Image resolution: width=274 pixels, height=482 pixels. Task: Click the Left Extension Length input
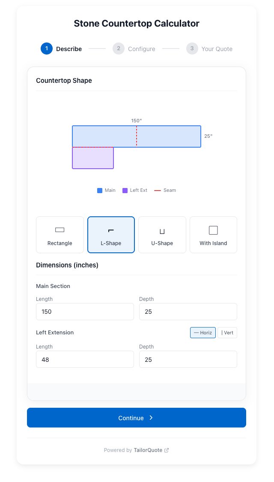tap(85, 359)
